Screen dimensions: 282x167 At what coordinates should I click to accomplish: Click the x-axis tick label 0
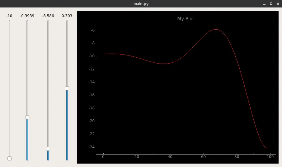click(x=103, y=156)
